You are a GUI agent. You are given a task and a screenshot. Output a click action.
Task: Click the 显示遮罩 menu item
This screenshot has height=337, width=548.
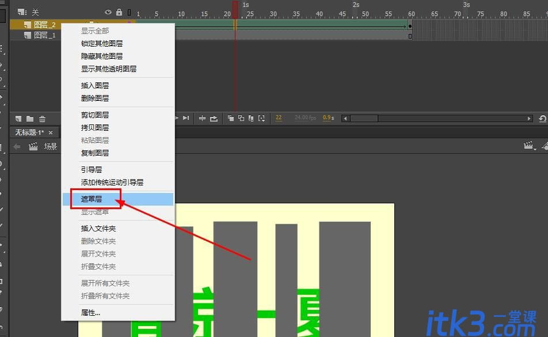click(118, 212)
